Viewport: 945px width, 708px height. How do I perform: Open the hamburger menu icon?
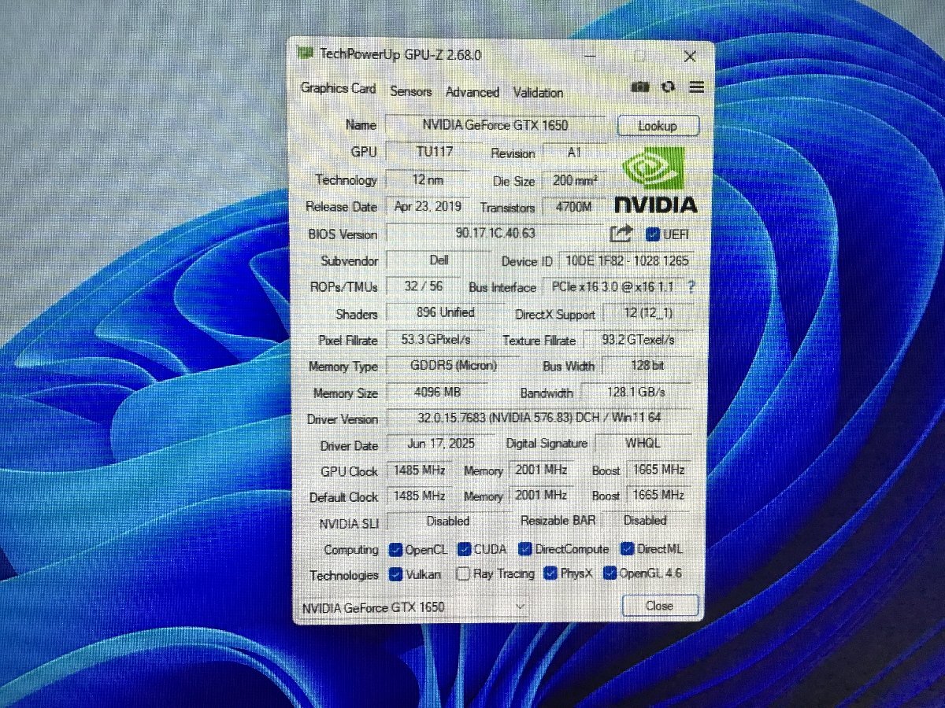point(696,87)
